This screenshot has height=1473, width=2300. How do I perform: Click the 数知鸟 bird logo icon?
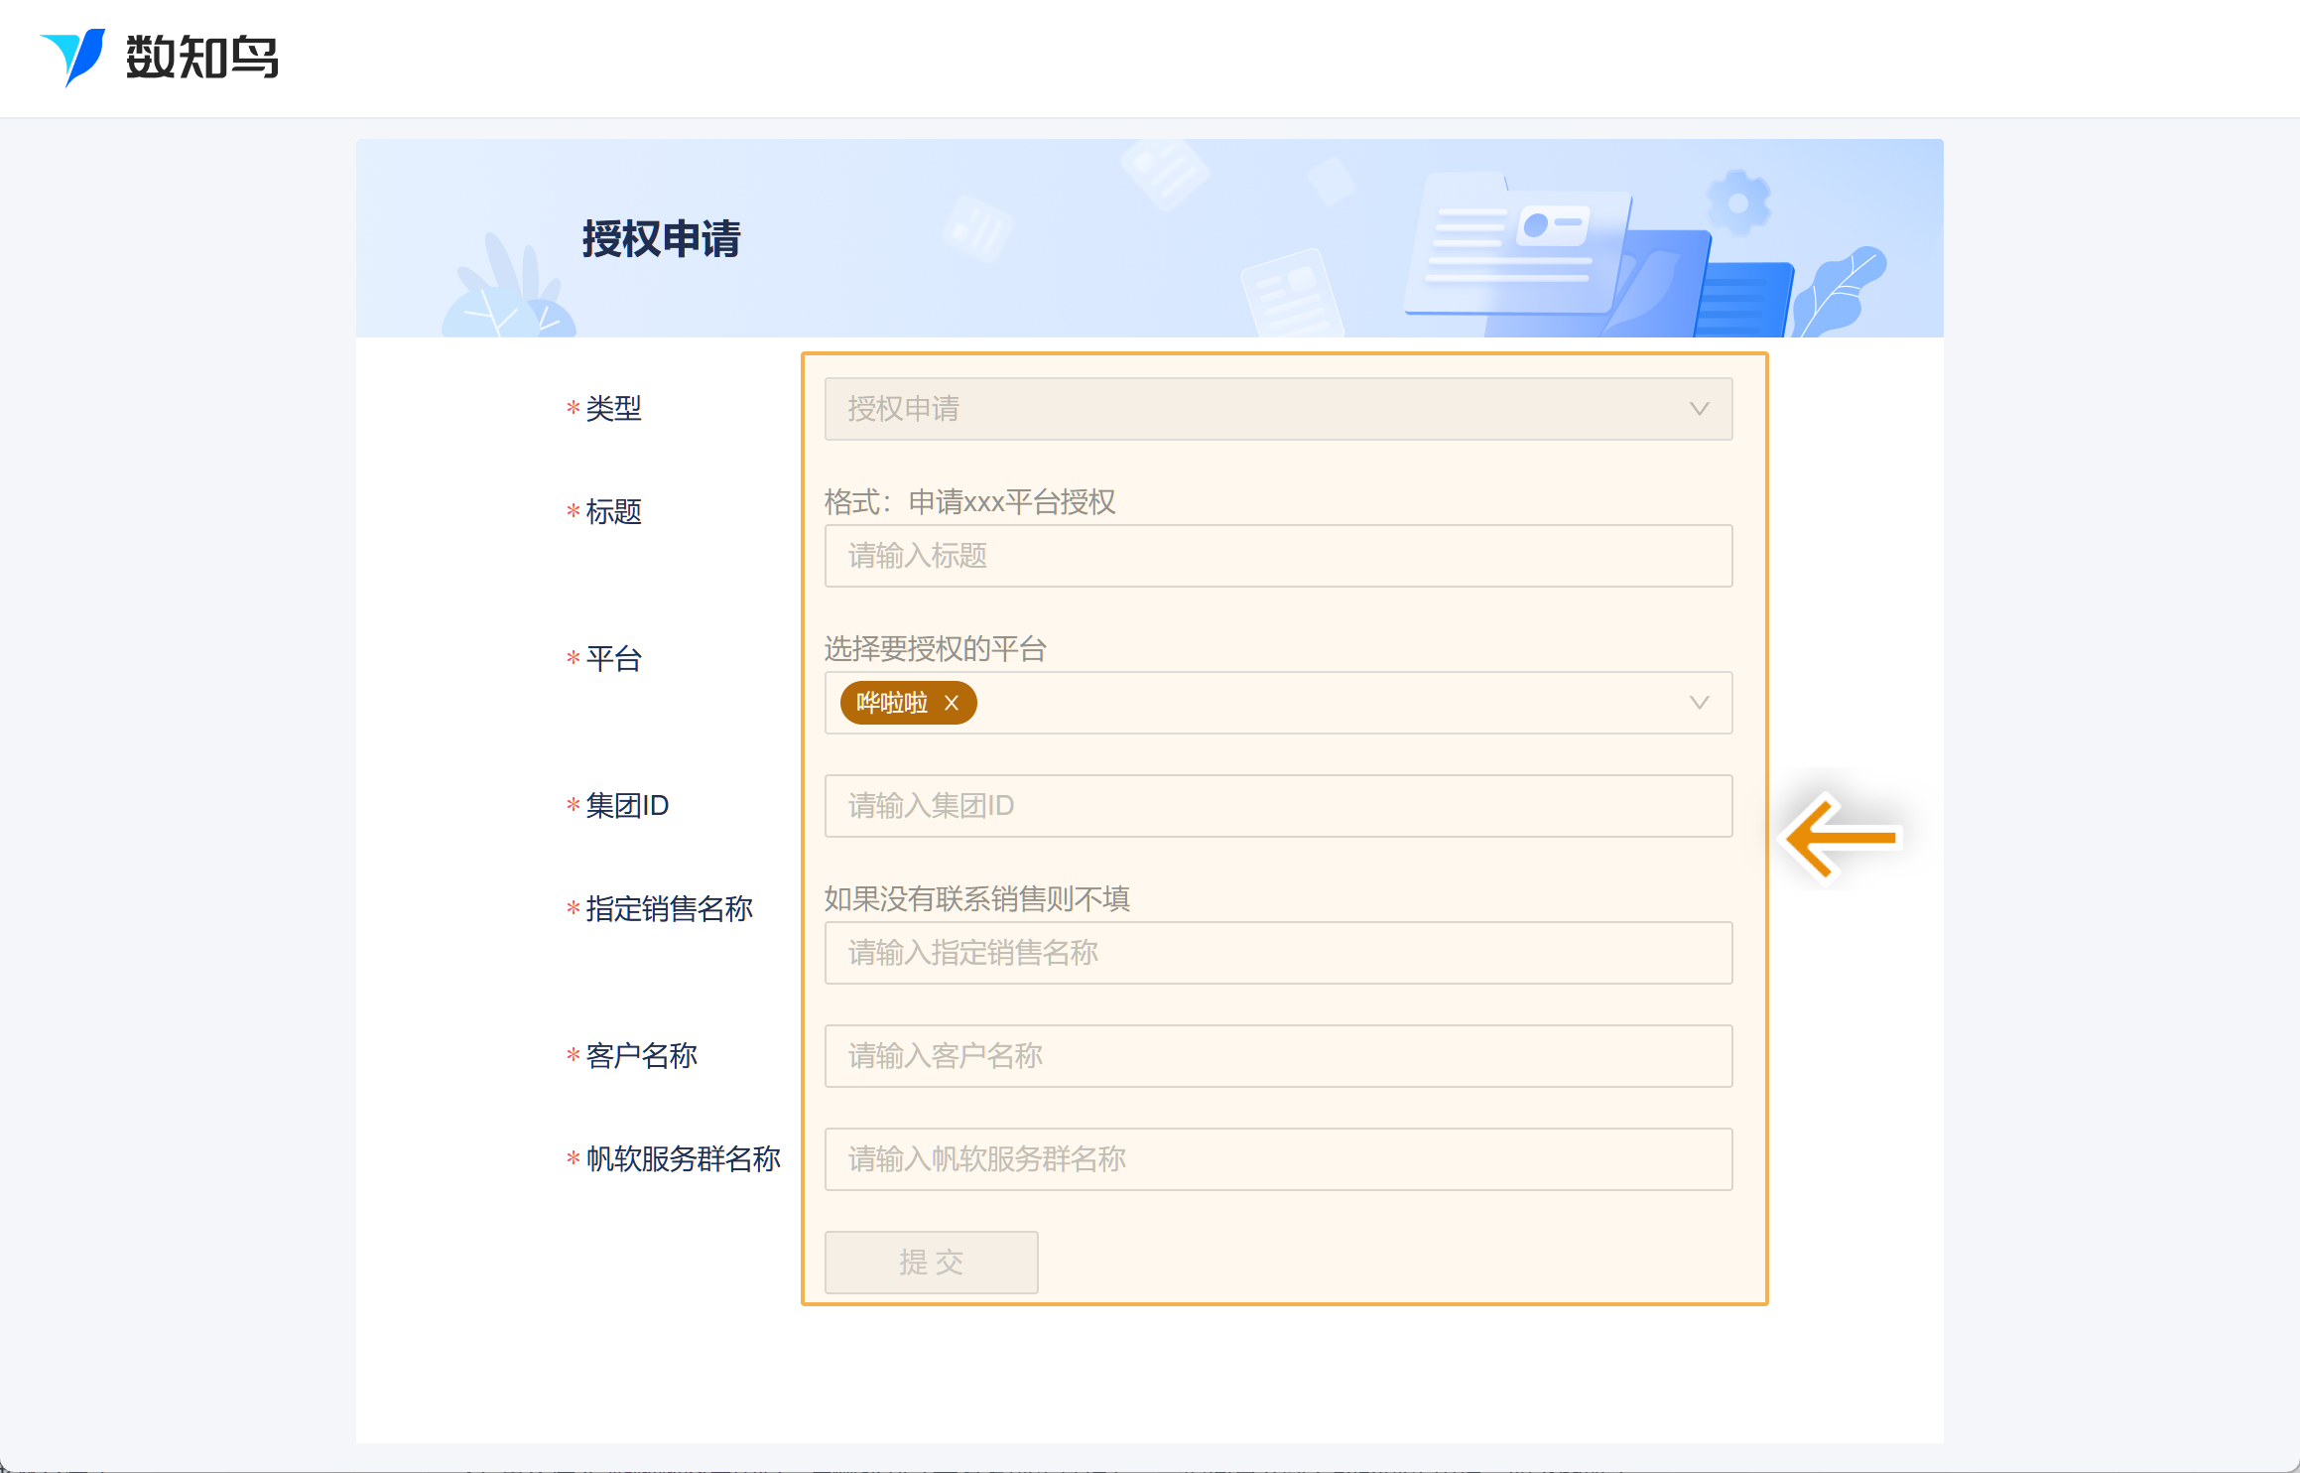pos(72,57)
